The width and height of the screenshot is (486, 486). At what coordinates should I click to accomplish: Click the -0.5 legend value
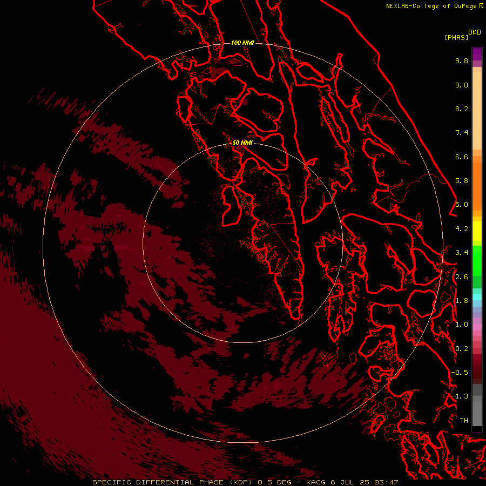click(x=460, y=373)
